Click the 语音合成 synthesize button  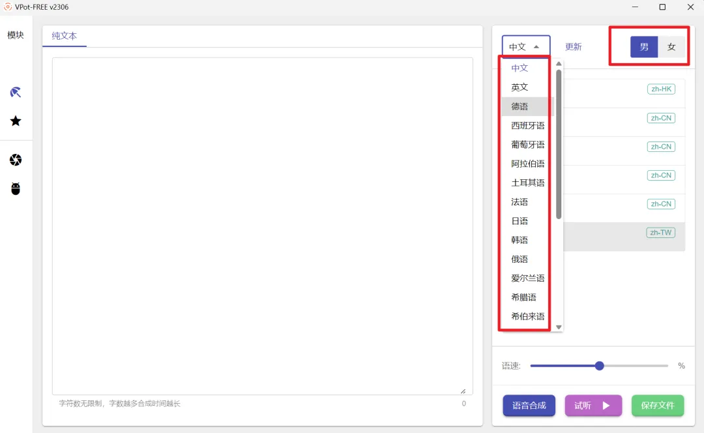point(529,406)
